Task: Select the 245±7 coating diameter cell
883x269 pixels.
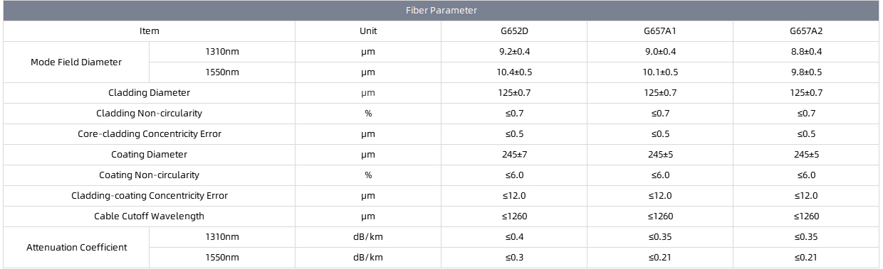Action: pyautogui.click(x=514, y=155)
